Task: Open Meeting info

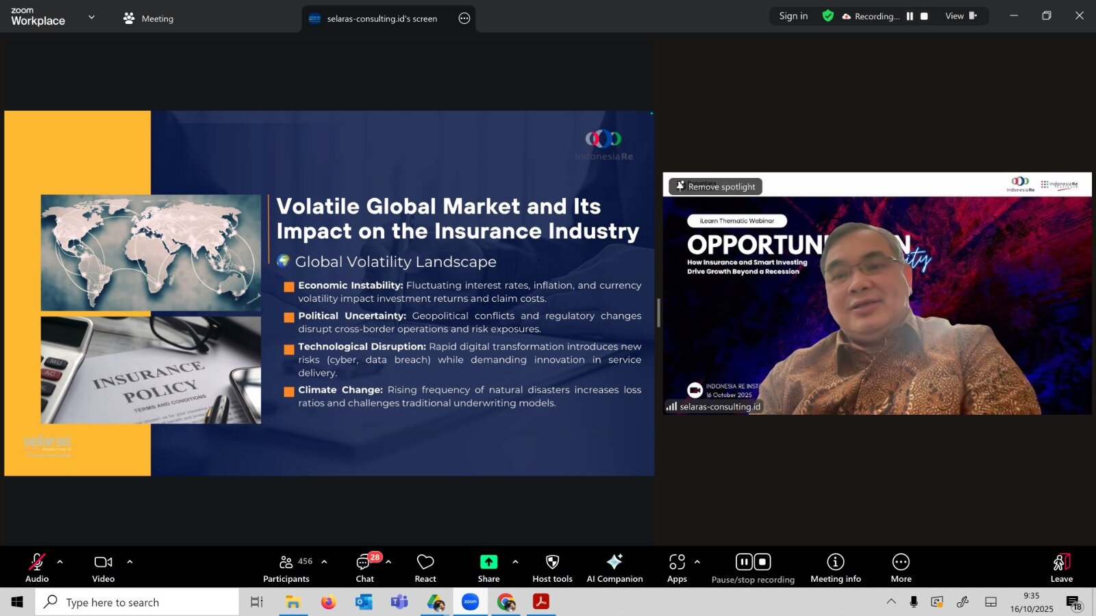Action: click(835, 568)
